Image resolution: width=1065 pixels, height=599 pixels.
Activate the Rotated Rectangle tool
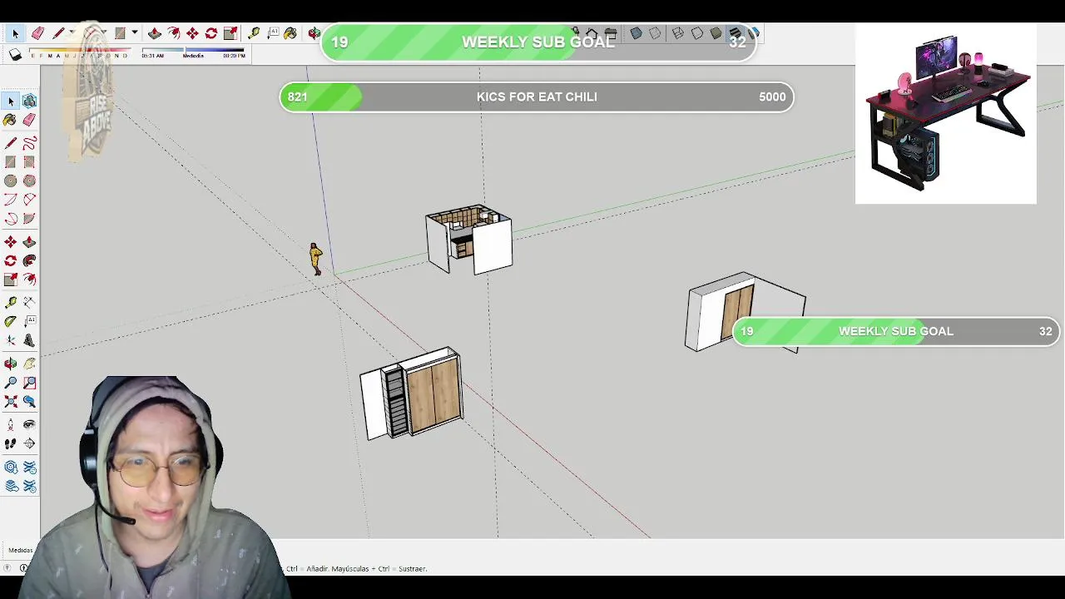coord(29,162)
